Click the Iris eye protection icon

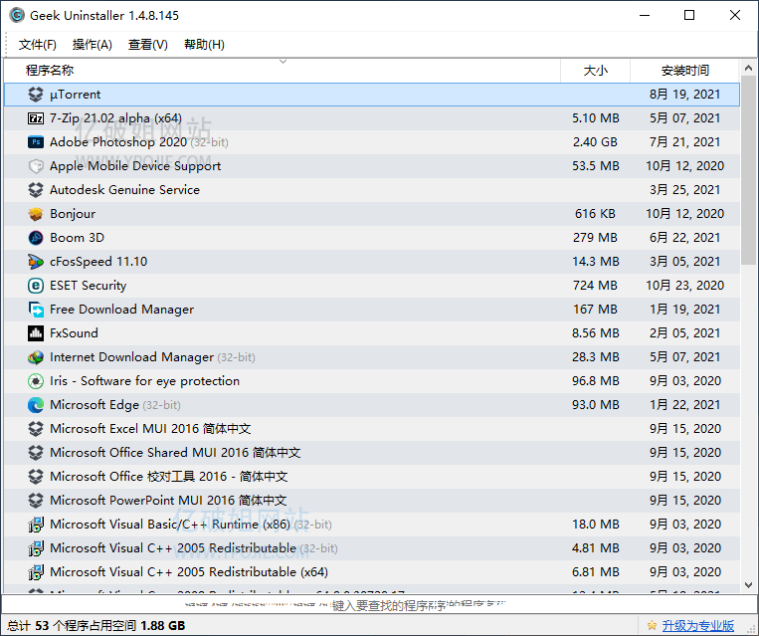[36, 381]
